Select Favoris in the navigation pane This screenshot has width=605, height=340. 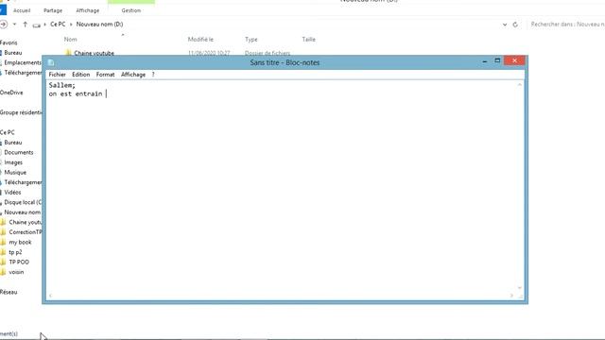click(x=9, y=42)
